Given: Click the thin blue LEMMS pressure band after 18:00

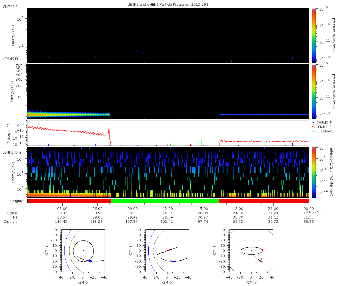Looking at the screenshot, I should [263, 114].
